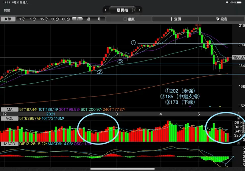Tap the DIF12-26:-5.22 value
Image resolution: width=245 pixels, height=171 pixels.
coord(33,144)
